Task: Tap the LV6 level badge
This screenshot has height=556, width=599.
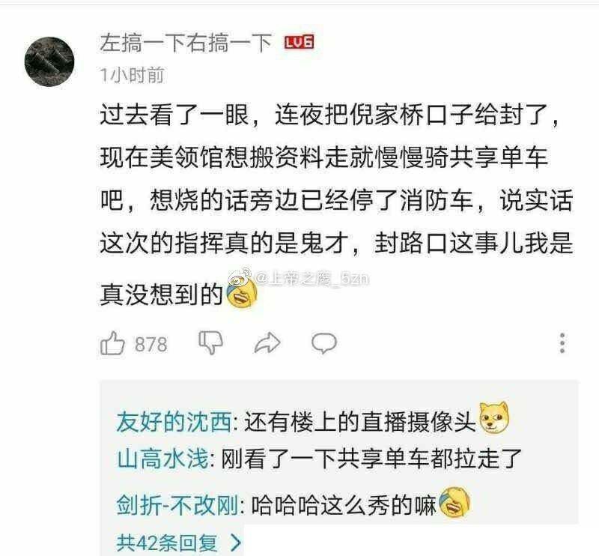Action: coord(299,42)
